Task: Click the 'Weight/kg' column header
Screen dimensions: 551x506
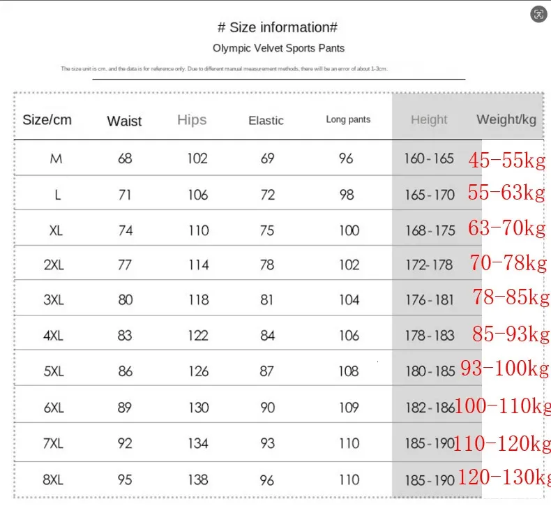Action: point(506,119)
